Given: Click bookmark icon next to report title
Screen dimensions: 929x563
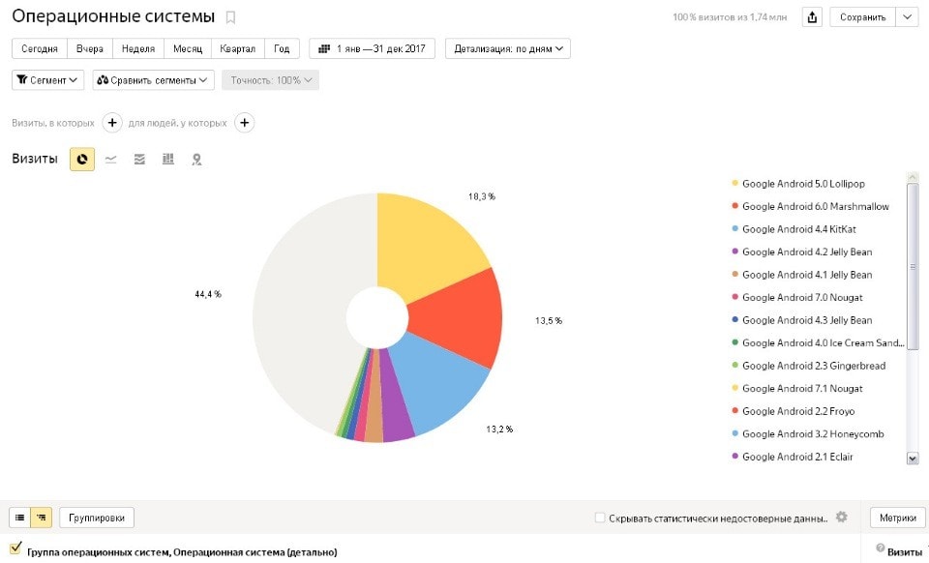Looking at the screenshot, I should pos(230,17).
